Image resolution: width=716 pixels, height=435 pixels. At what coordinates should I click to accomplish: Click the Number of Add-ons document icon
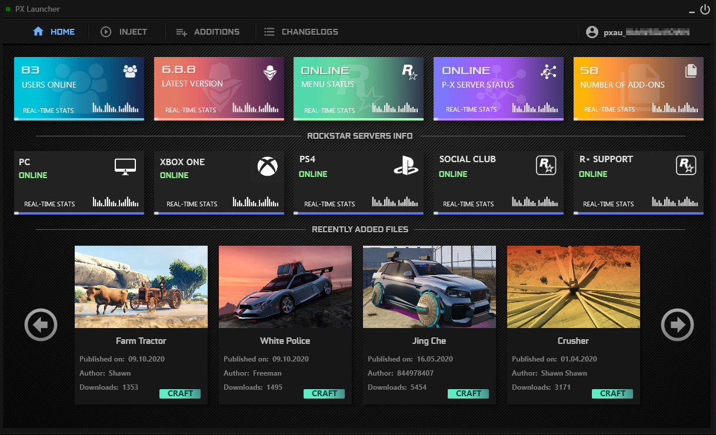click(691, 71)
